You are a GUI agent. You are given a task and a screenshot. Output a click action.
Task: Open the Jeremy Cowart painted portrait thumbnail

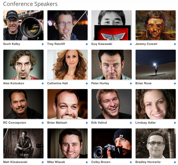(x=156, y=25)
